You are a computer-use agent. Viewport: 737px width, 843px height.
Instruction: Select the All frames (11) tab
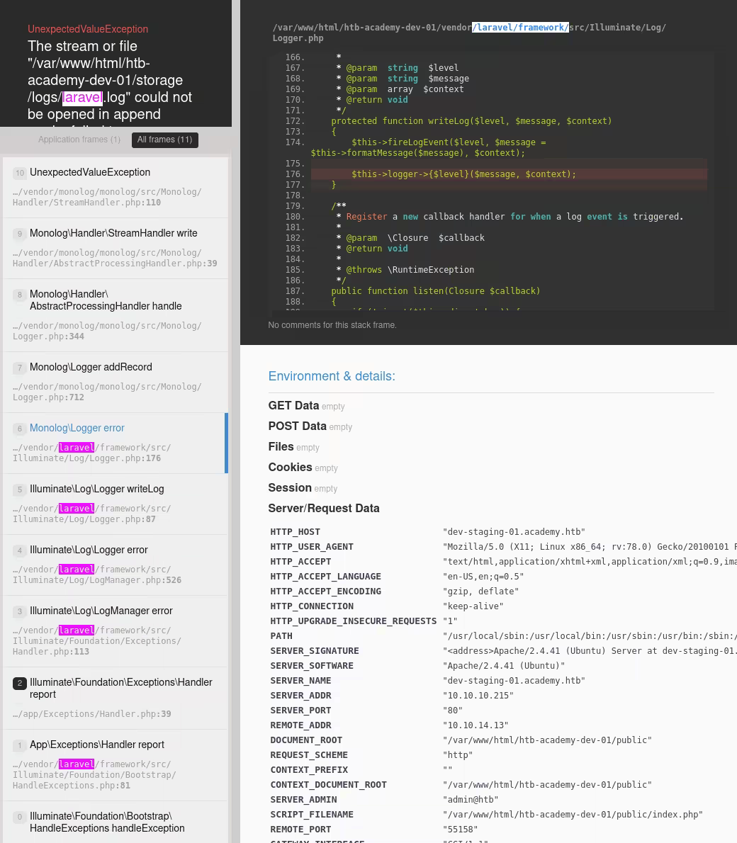point(164,140)
